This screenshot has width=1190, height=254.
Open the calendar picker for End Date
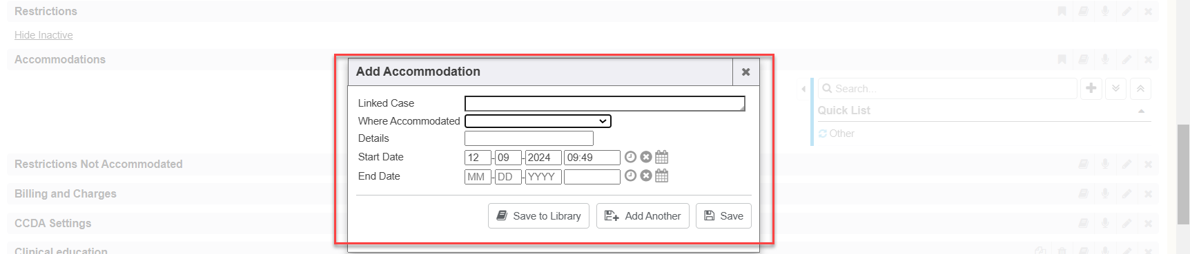pos(661,176)
